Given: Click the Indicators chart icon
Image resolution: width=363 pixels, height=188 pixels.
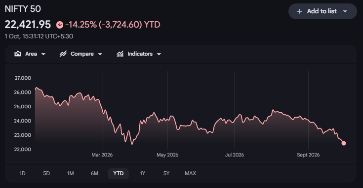Looking at the screenshot, I should (120, 54).
